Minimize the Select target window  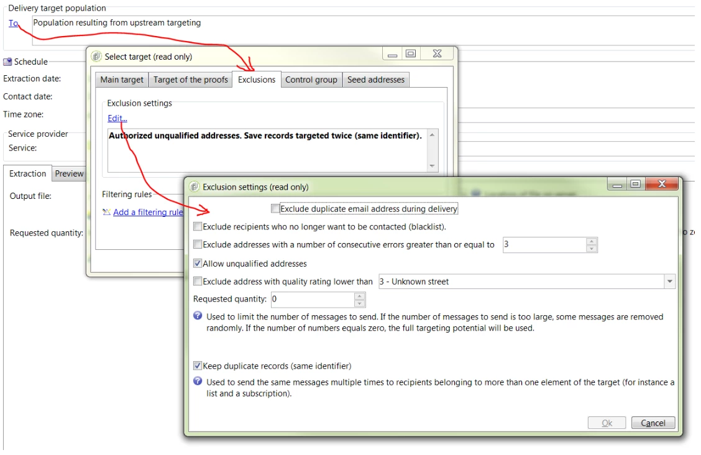393,54
